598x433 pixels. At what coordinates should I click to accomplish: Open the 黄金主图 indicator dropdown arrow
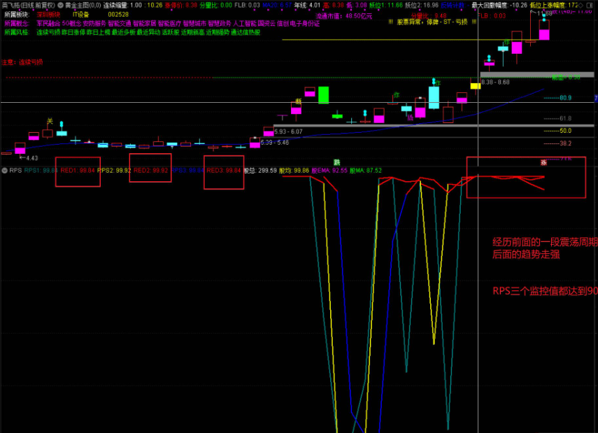pyautogui.click(x=61, y=6)
